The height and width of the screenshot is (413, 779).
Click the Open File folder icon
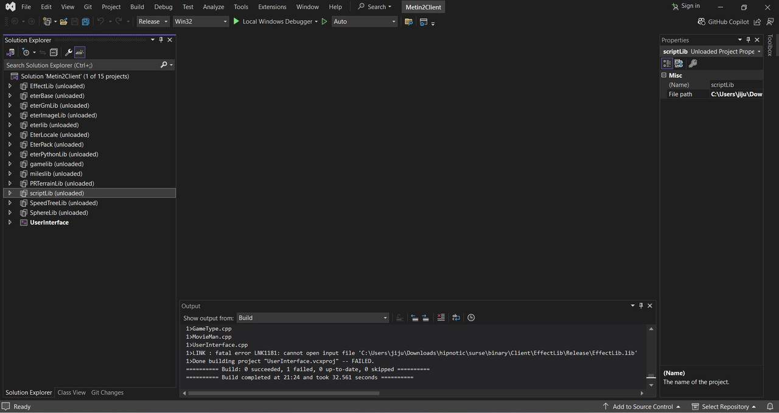(63, 21)
